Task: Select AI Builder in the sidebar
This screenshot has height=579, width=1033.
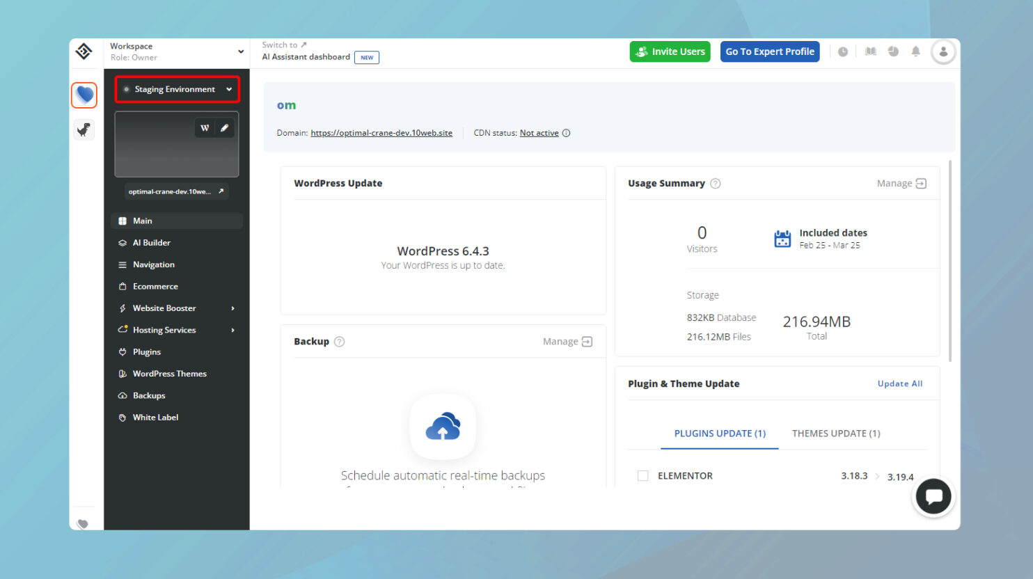Action: pyautogui.click(x=151, y=243)
